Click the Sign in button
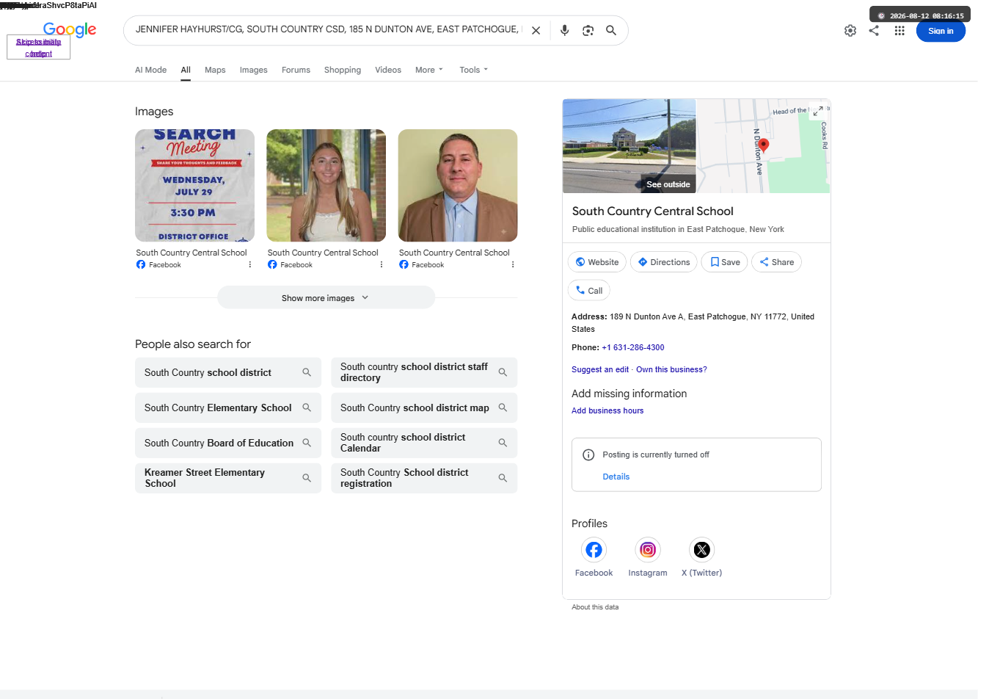The height and width of the screenshot is (699, 989). 941,31
